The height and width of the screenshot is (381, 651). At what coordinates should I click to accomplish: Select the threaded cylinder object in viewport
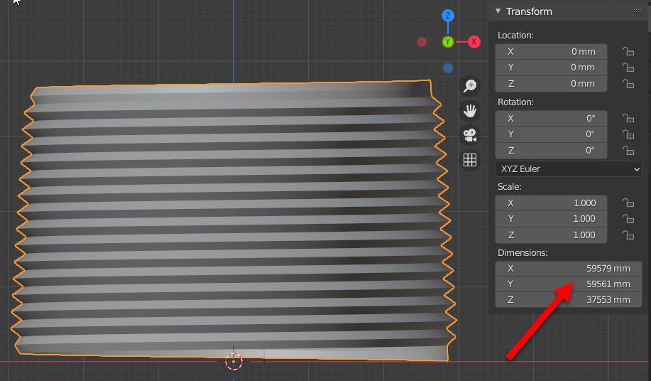(234, 220)
